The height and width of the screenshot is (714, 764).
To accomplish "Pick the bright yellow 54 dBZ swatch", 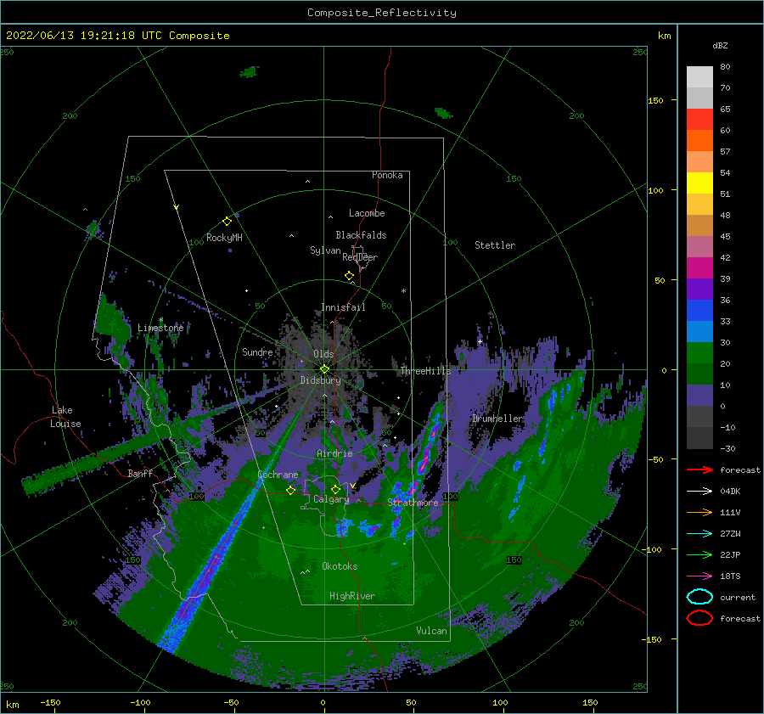I will (x=699, y=183).
